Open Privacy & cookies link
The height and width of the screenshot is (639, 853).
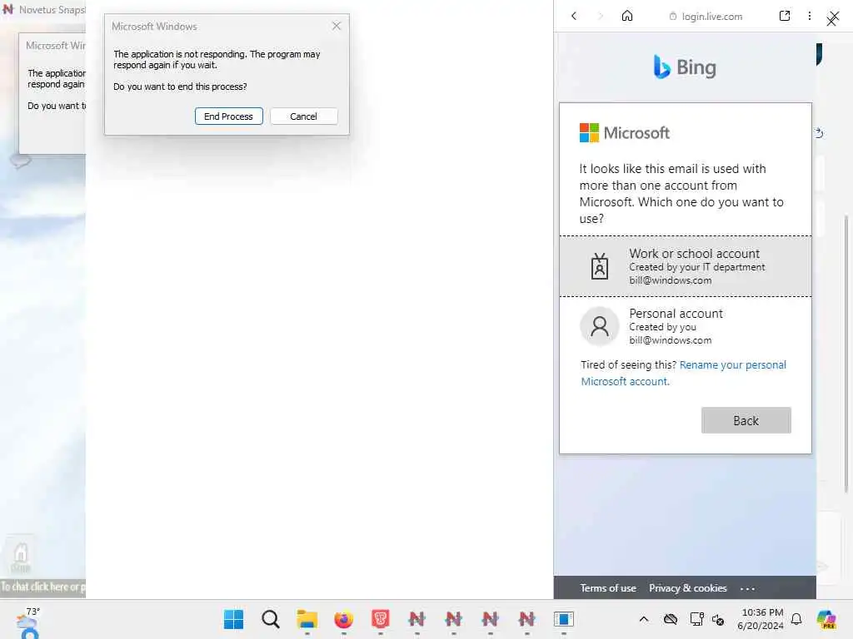tap(687, 588)
